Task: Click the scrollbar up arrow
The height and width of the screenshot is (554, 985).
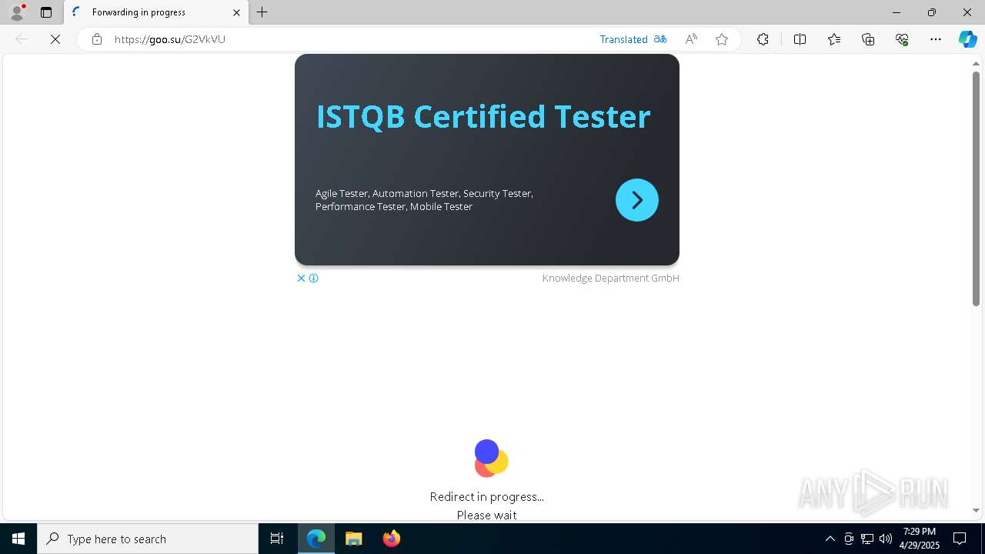Action: click(976, 64)
